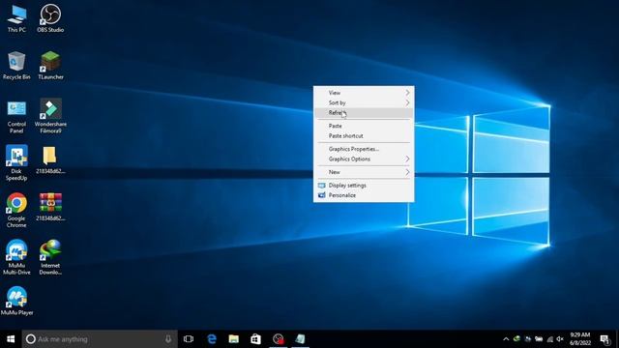
Task: Open Display settings from context menu
Action: [364, 185]
